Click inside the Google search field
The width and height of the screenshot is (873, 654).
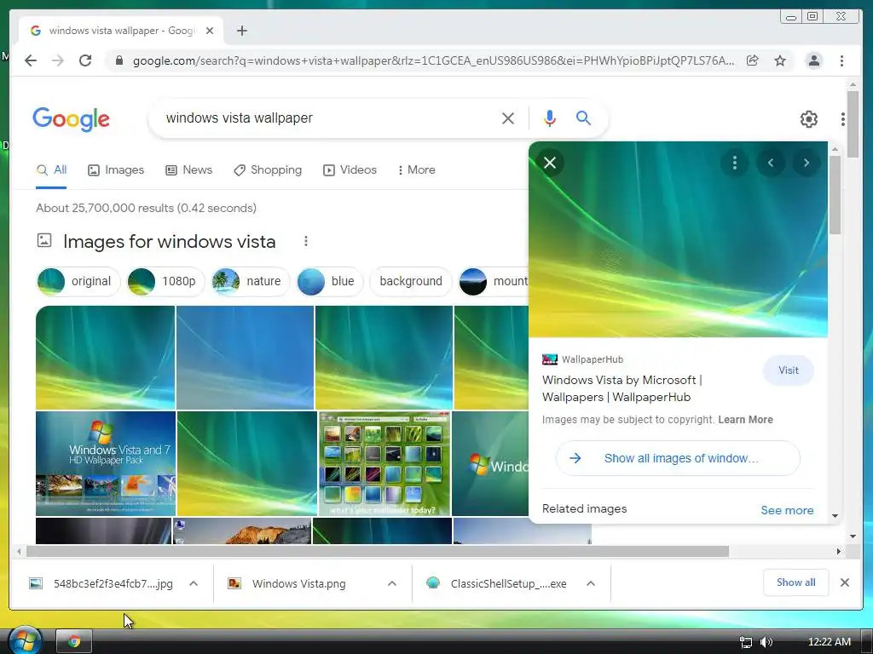coord(328,118)
